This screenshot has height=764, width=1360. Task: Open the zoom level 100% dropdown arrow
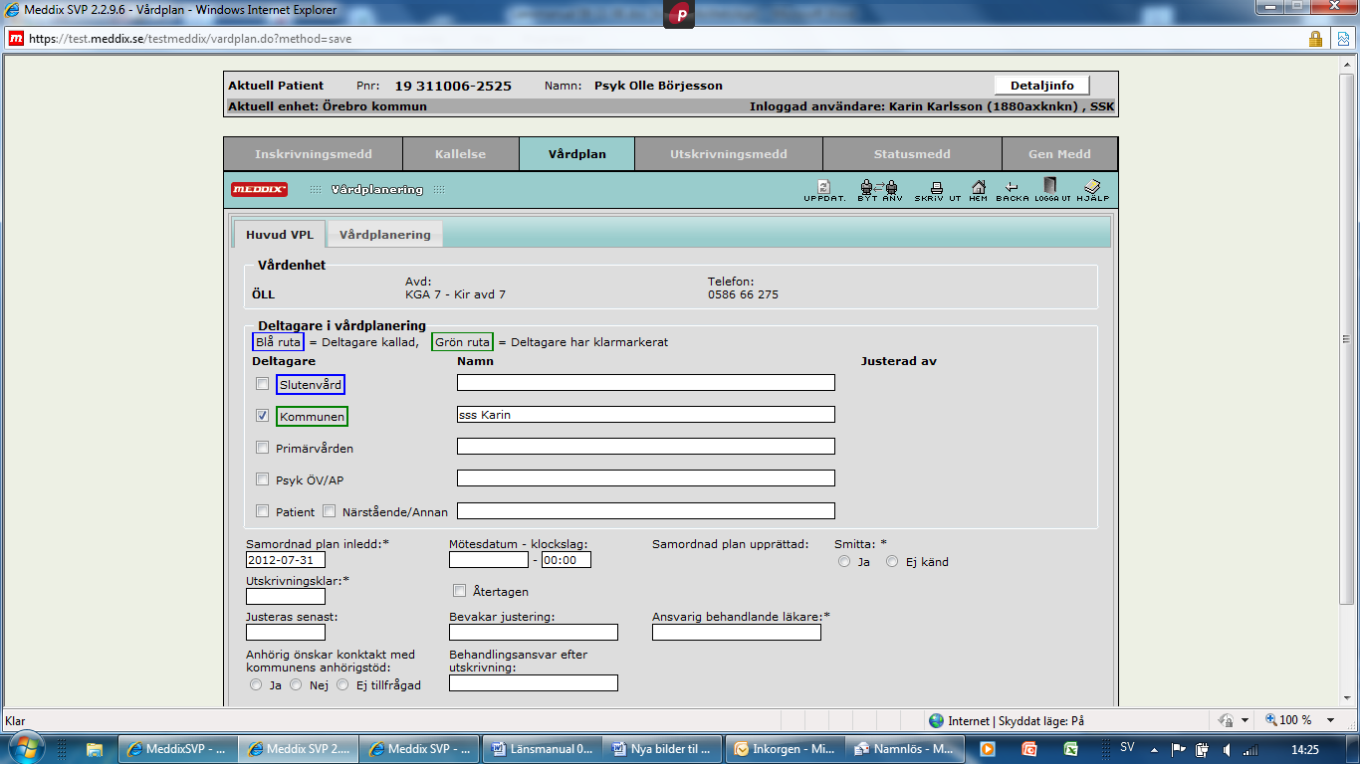tap(1330, 720)
